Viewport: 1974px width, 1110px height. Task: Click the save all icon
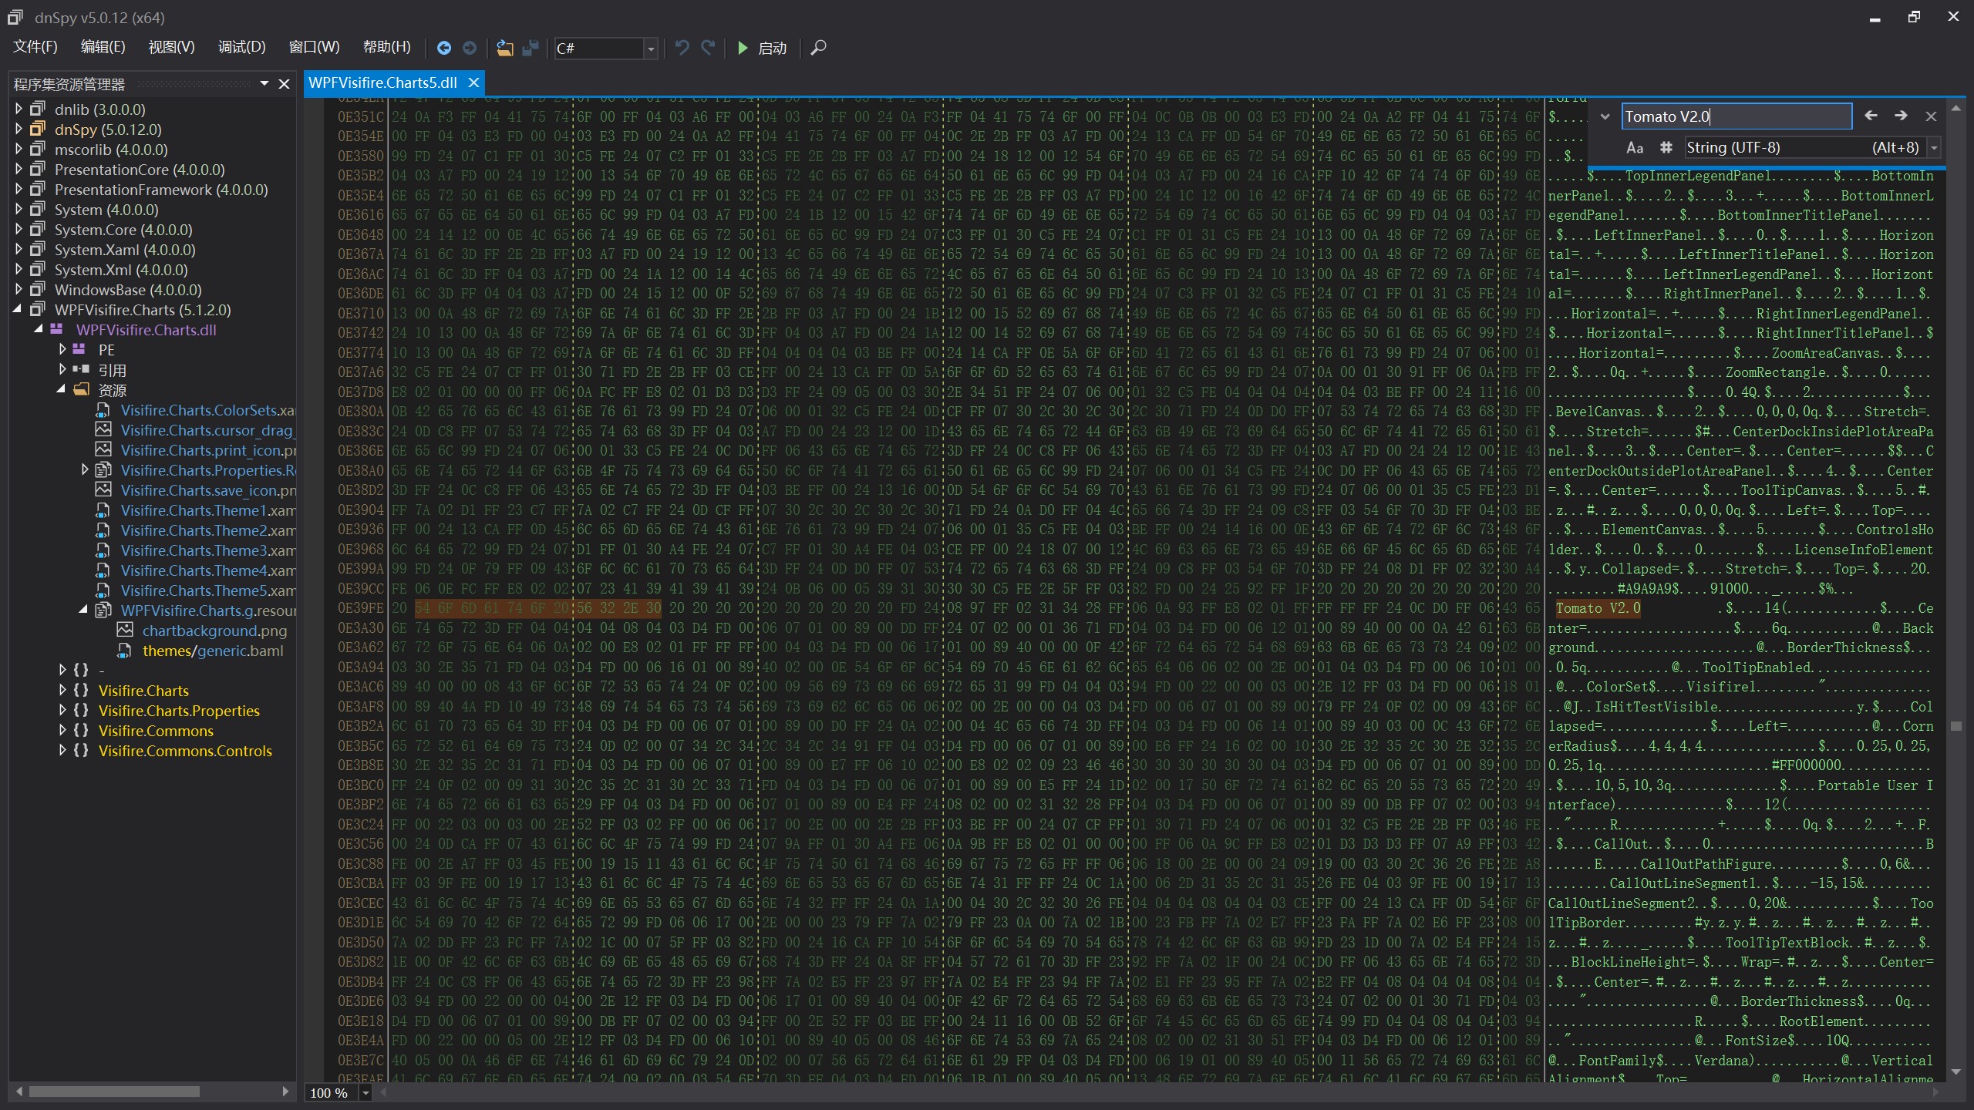pos(531,48)
